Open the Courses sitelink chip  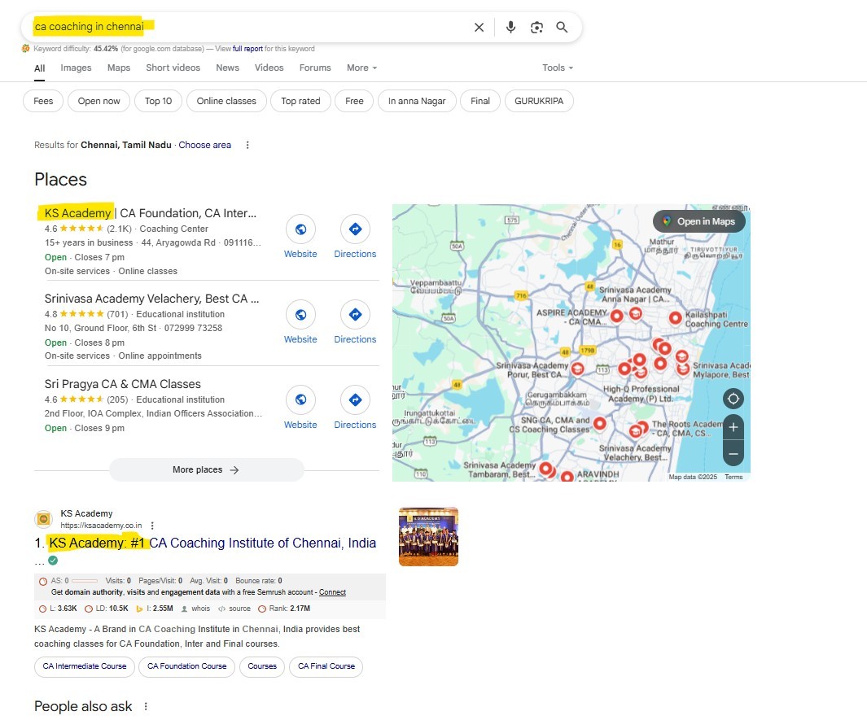(x=262, y=666)
